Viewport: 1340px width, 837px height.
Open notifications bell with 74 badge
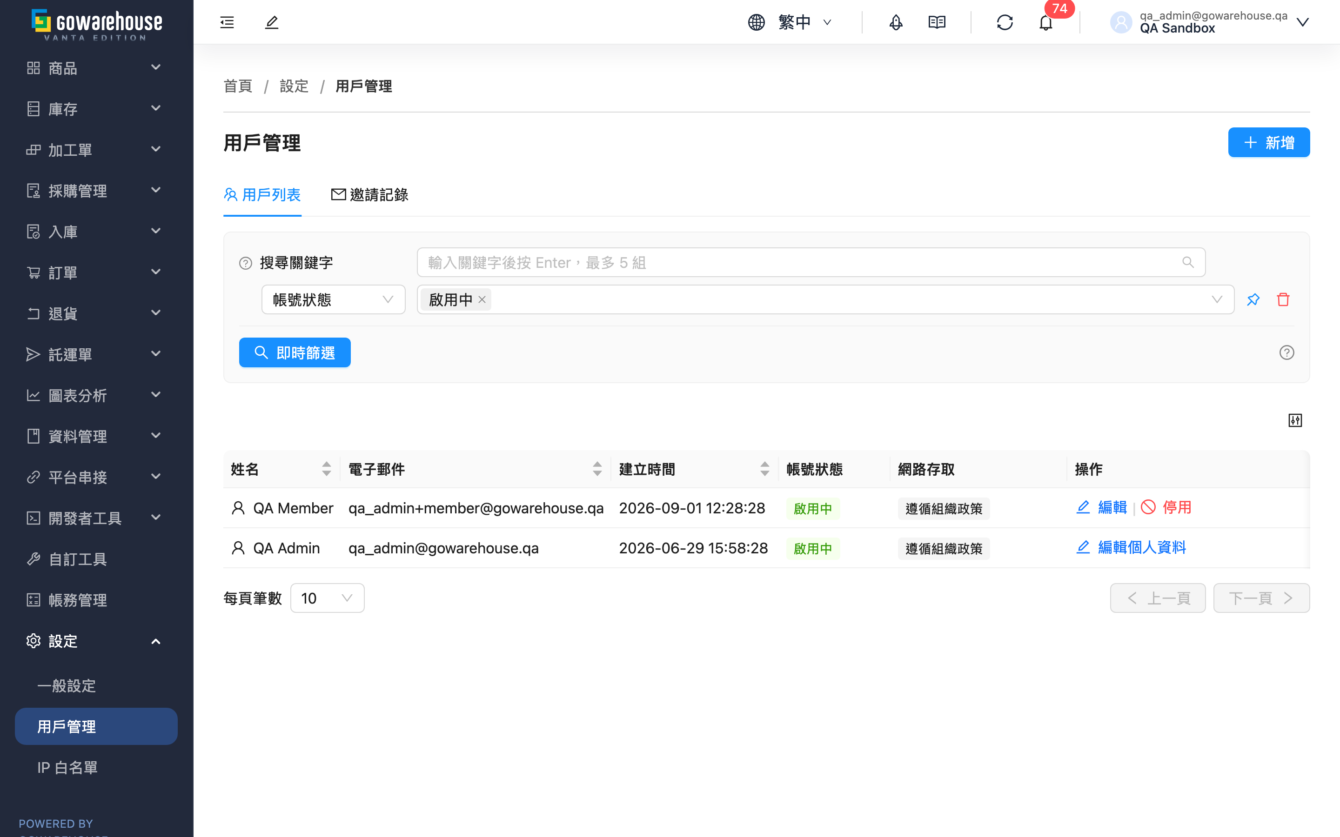click(1045, 22)
